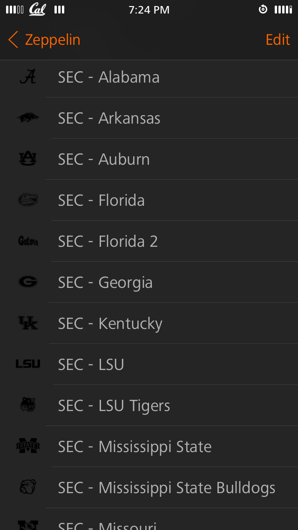Tap the Gators script logo icon
The width and height of the screenshot is (298, 530).
[x=28, y=241]
